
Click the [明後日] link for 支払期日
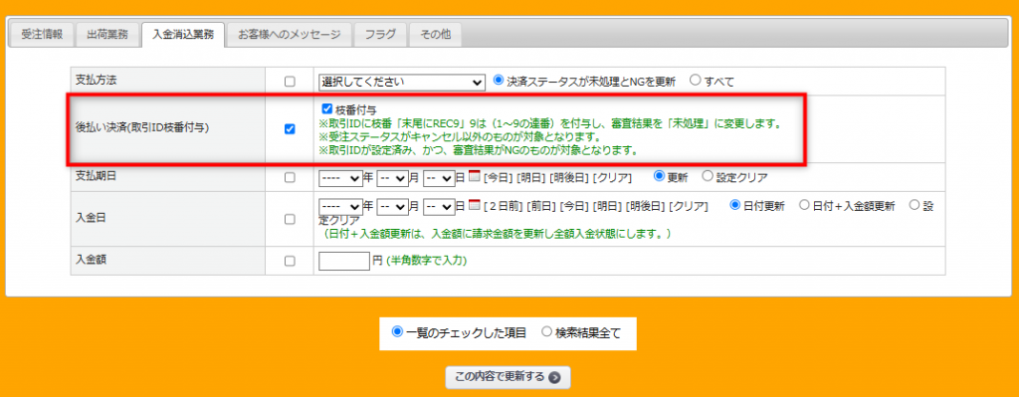pos(569,177)
